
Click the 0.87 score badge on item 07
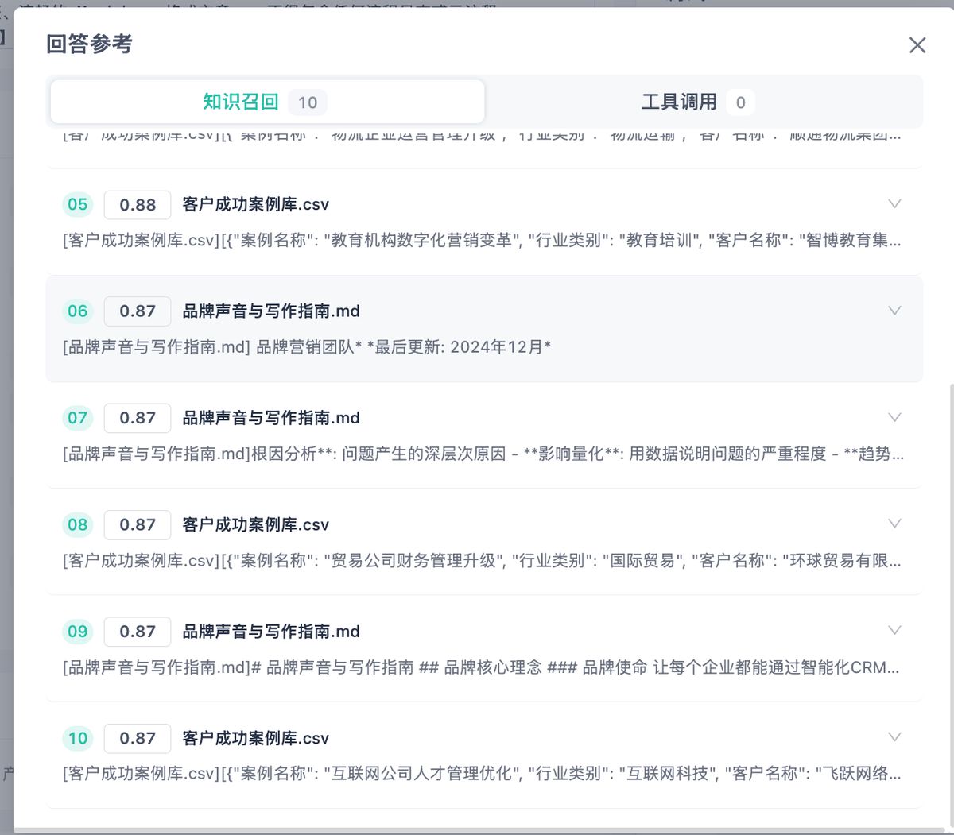(x=137, y=417)
